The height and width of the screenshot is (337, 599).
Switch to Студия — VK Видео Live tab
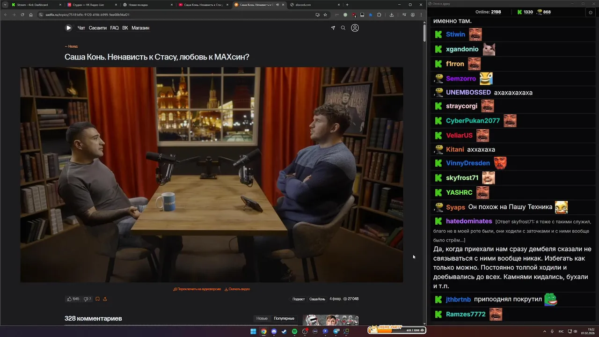pyautogui.click(x=93, y=5)
